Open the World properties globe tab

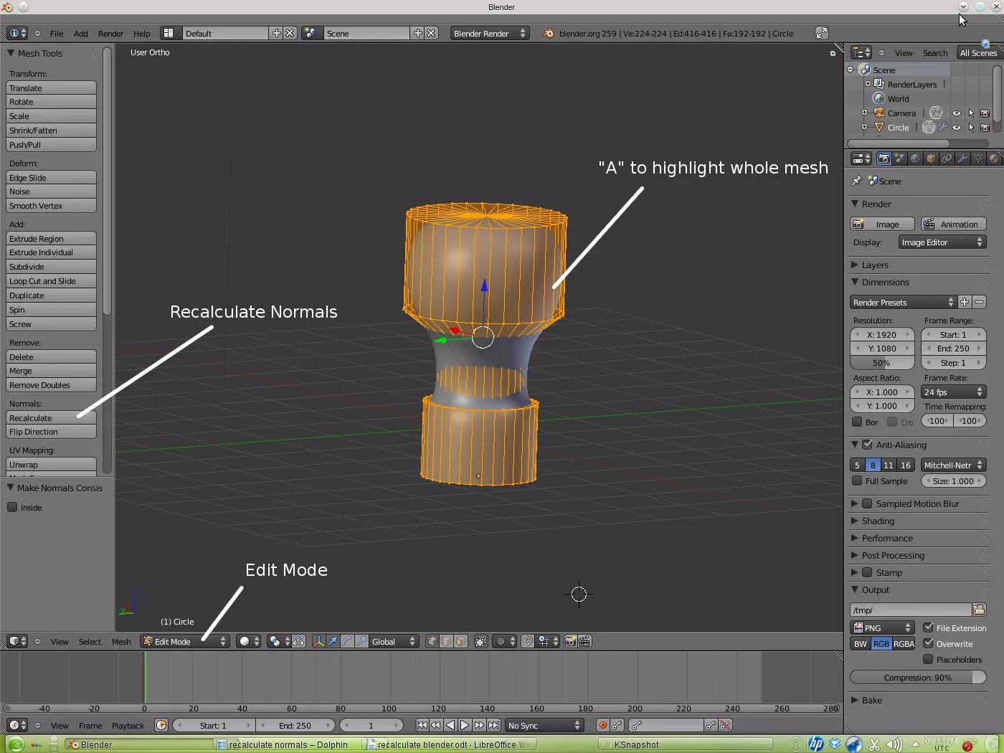[x=915, y=158]
